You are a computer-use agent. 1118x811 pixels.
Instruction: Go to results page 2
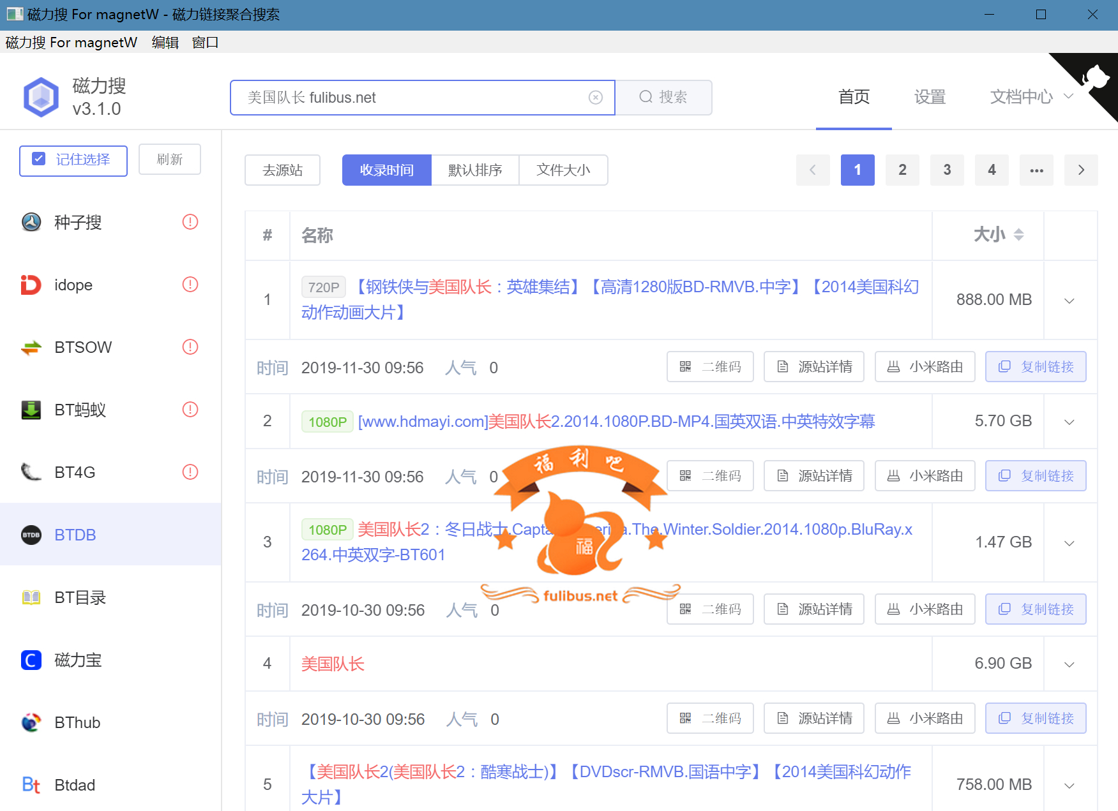902,170
